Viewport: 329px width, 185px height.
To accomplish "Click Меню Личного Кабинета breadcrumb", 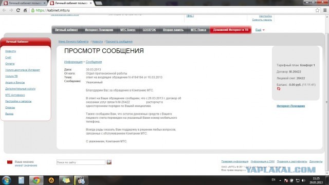I will coord(74,42).
